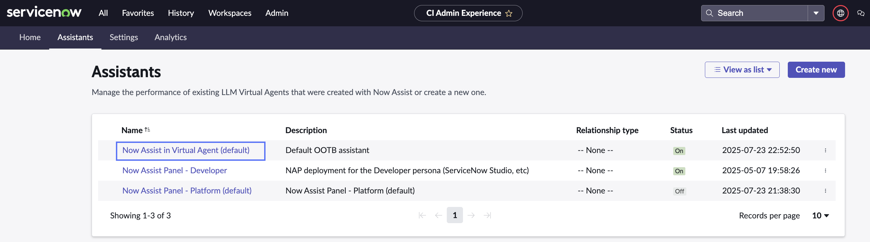Viewport: 870px width, 242px height.
Task: Click the Status column header
Action: pos(681,130)
